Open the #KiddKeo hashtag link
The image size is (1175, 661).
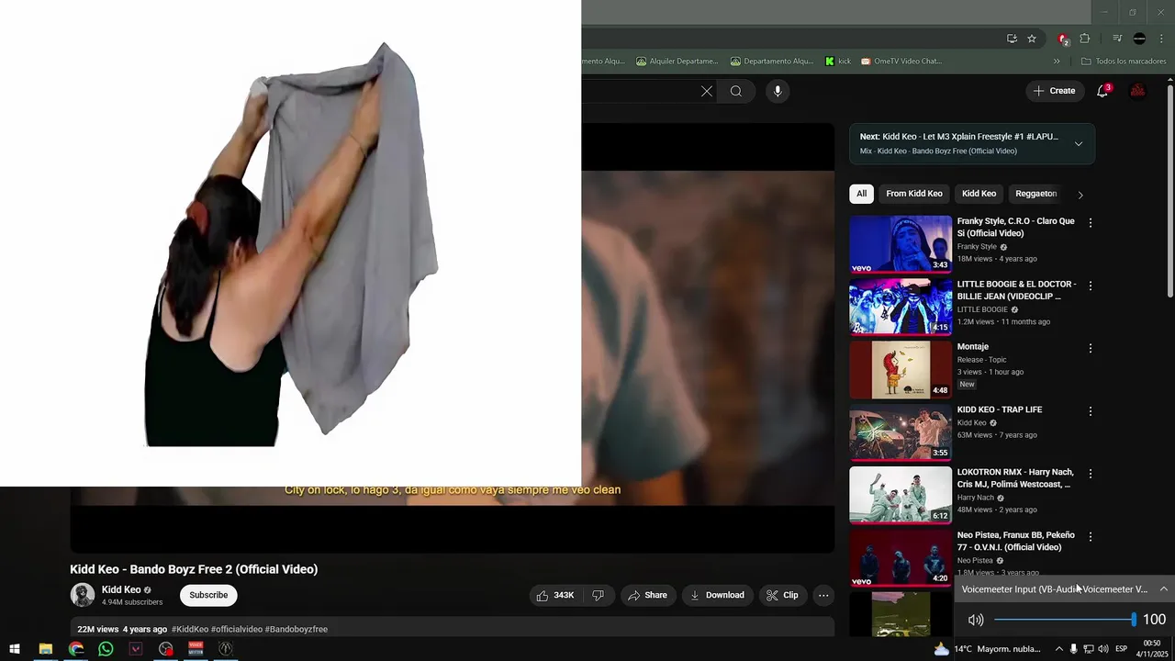(190, 630)
